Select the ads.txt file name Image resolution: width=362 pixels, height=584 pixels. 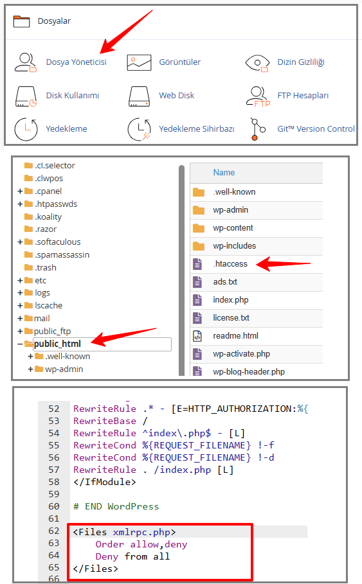point(225,282)
